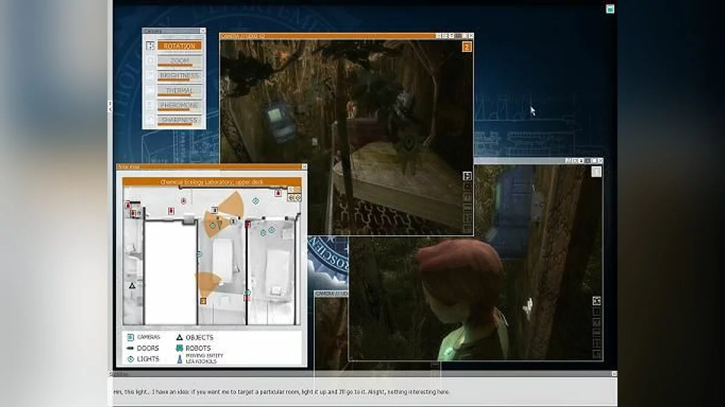
Task: Select the PHEROMONE vision control
Action: tap(179, 106)
